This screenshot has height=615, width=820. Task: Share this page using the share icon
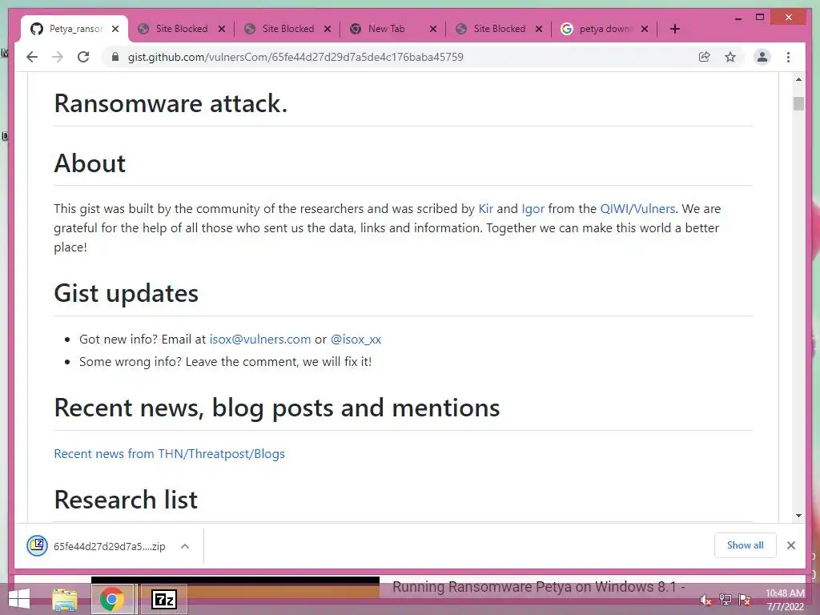pyautogui.click(x=705, y=57)
